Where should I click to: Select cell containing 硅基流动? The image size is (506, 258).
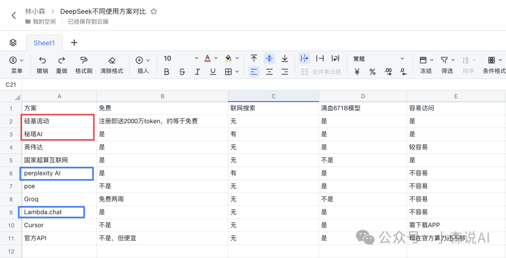pos(60,121)
